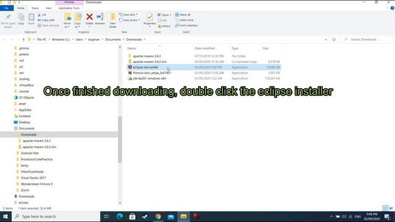Select 3D Objects in navigation tree
This screenshot has height=222, width=395.
[x=26, y=97]
